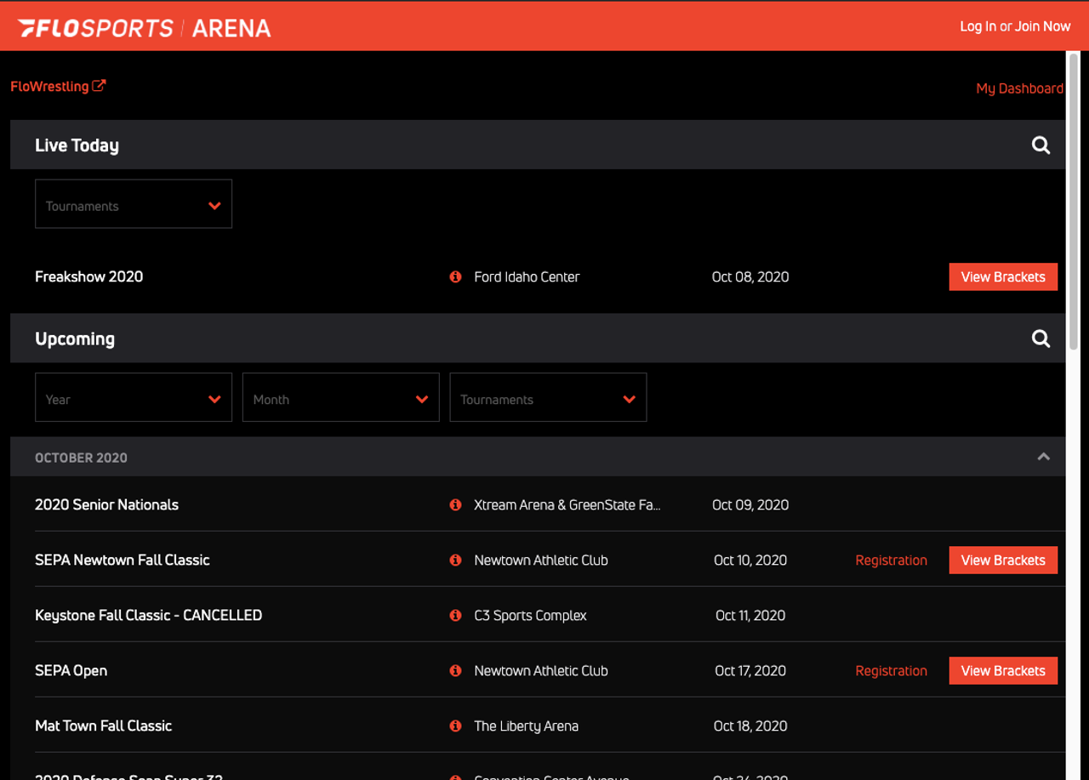1089x780 pixels.
Task: Click the info icon on the SEPA Newtown row
Action: [455, 560]
